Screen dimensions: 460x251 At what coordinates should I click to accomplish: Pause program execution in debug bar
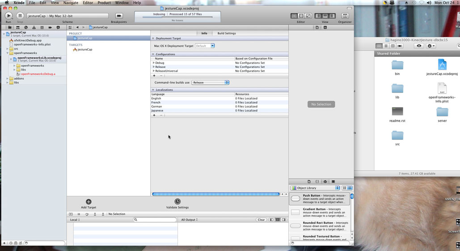tap(79, 214)
